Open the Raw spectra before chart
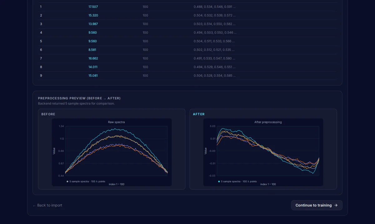375x224 pixels. click(112, 152)
